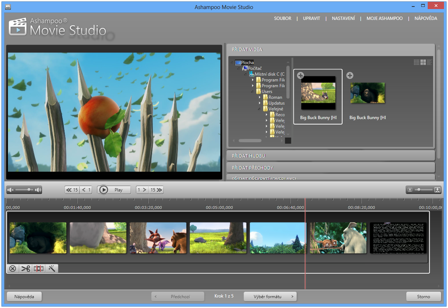Open the UPRAVIT menu
448x308 pixels.
tap(312, 18)
